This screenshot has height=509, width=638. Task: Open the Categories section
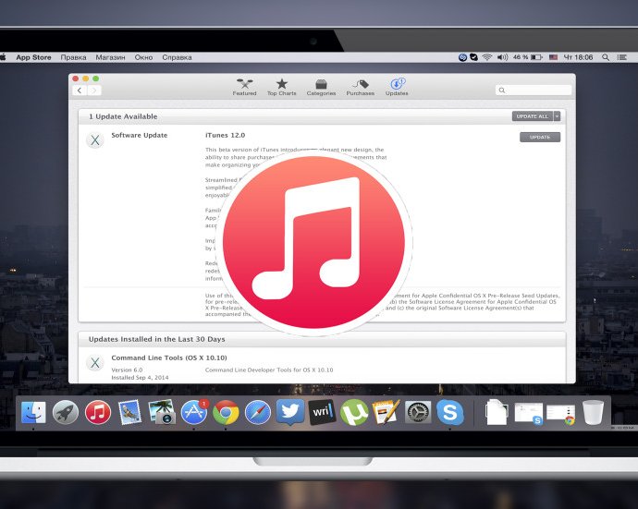pos(321,87)
